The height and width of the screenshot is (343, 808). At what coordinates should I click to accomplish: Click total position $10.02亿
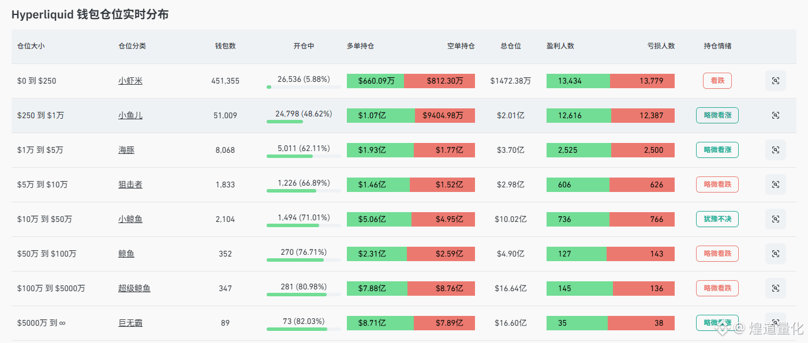(511, 219)
